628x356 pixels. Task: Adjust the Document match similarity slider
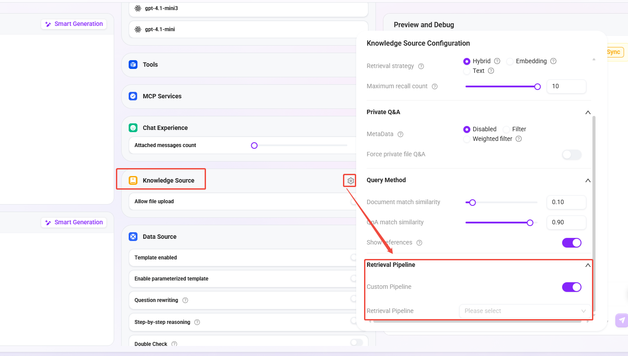473,202
